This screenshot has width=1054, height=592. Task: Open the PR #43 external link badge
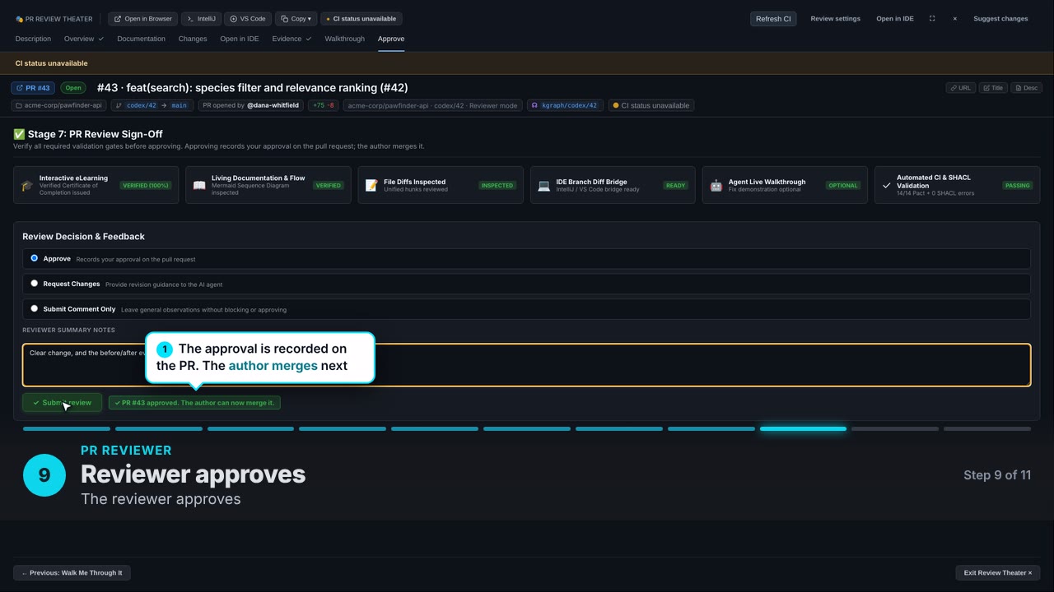click(x=33, y=88)
